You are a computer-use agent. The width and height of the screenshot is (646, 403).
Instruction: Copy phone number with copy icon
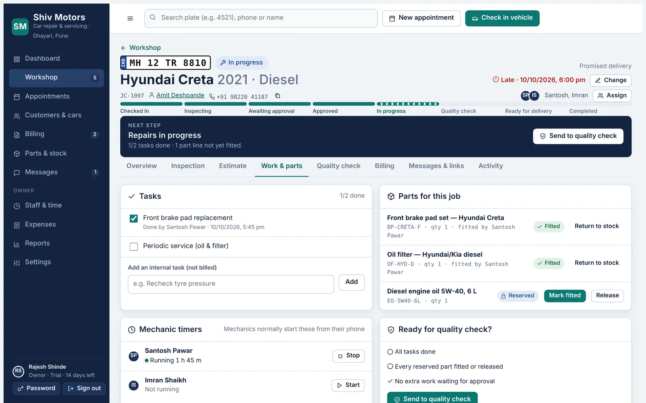coord(277,96)
